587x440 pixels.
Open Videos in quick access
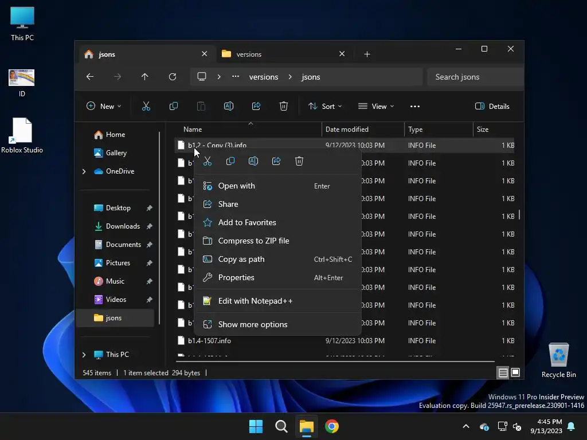click(x=116, y=300)
